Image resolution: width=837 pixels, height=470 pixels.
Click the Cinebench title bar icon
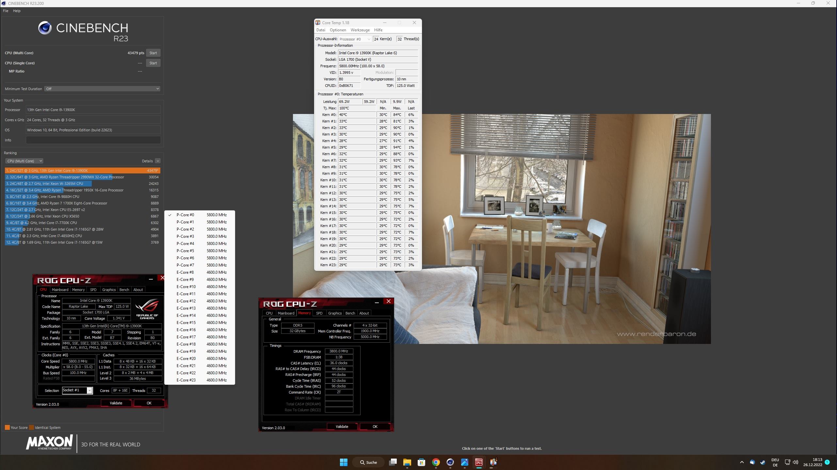(4, 3)
